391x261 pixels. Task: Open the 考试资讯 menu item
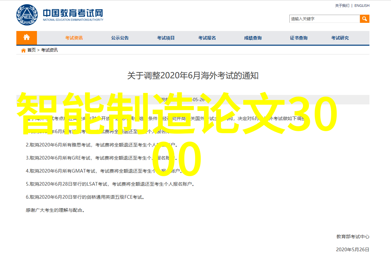tap(74, 38)
